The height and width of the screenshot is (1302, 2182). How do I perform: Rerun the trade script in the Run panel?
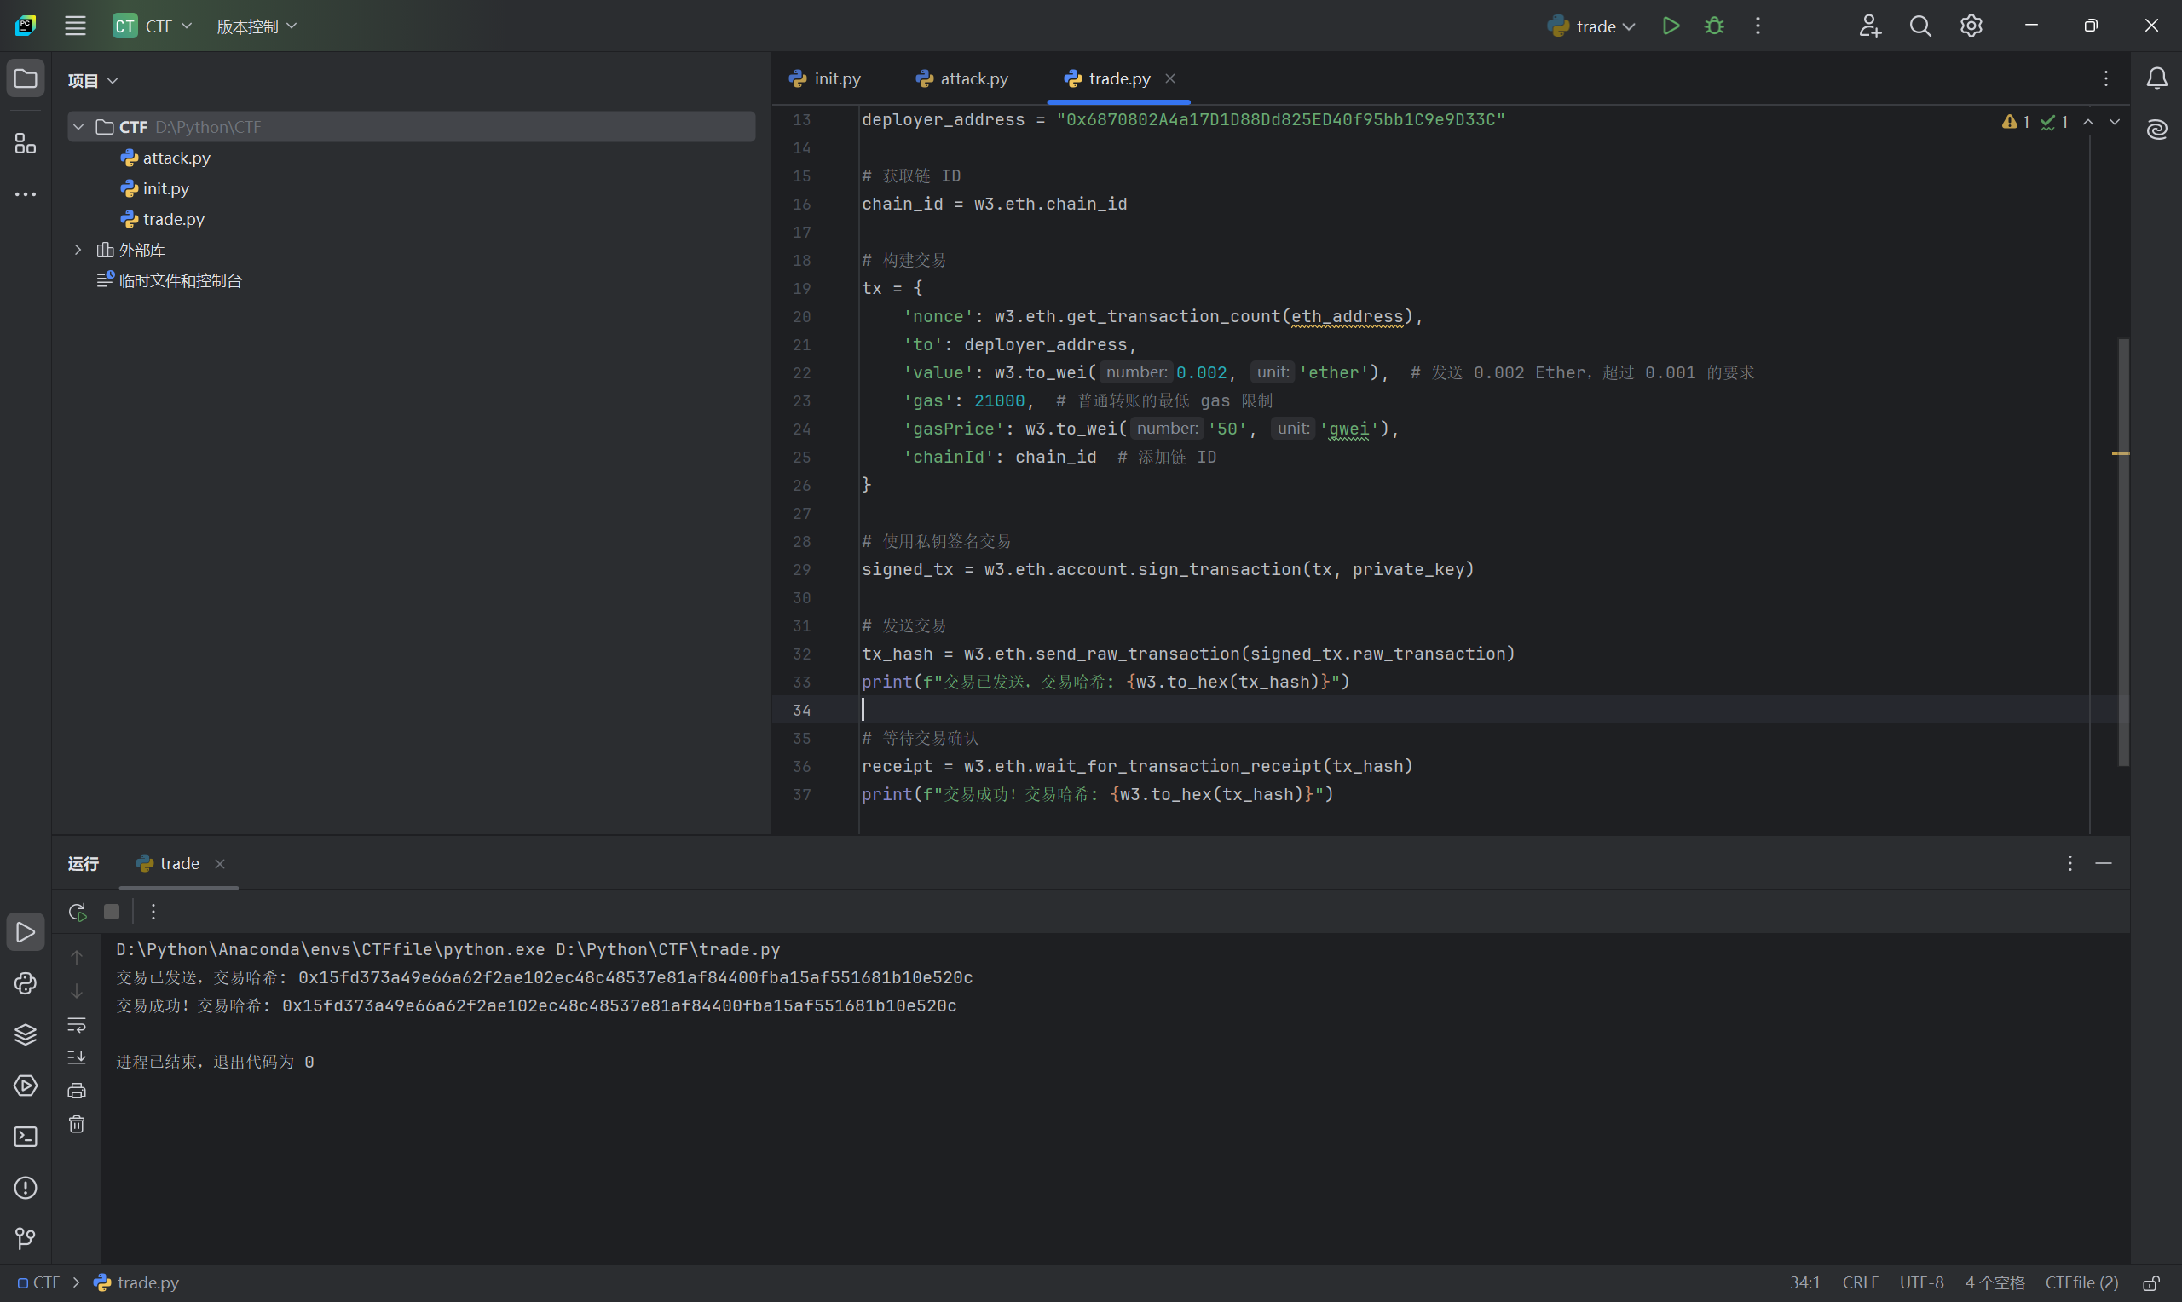click(x=78, y=912)
